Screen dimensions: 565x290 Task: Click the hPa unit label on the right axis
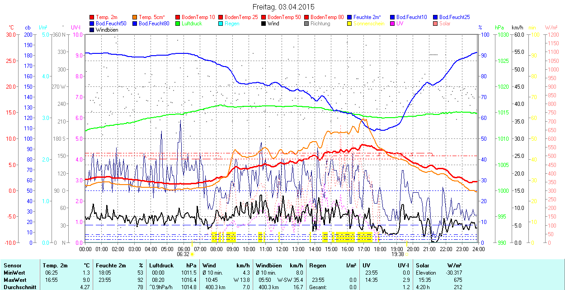tap(499, 28)
